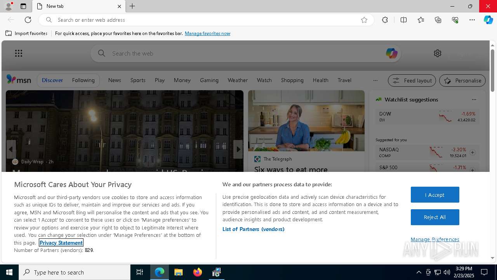Open Split screen view
The width and height of the screenshot is (497, 280).
pos(403,20)
